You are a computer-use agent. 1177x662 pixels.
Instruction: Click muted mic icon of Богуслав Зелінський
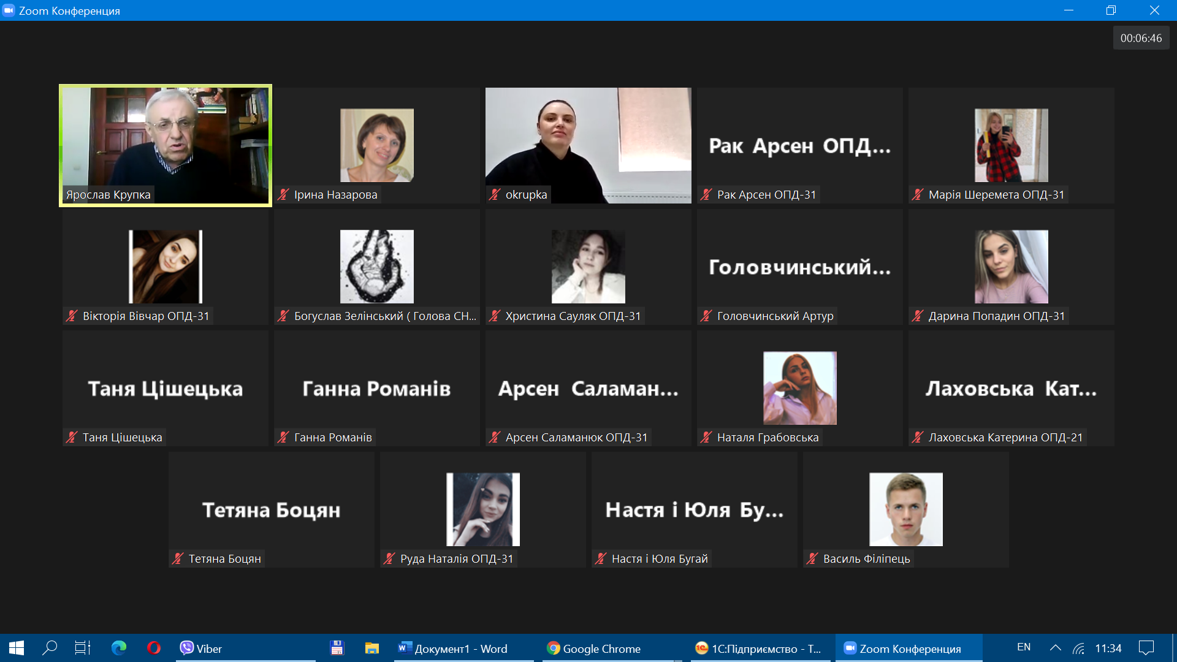pos(283,316)
